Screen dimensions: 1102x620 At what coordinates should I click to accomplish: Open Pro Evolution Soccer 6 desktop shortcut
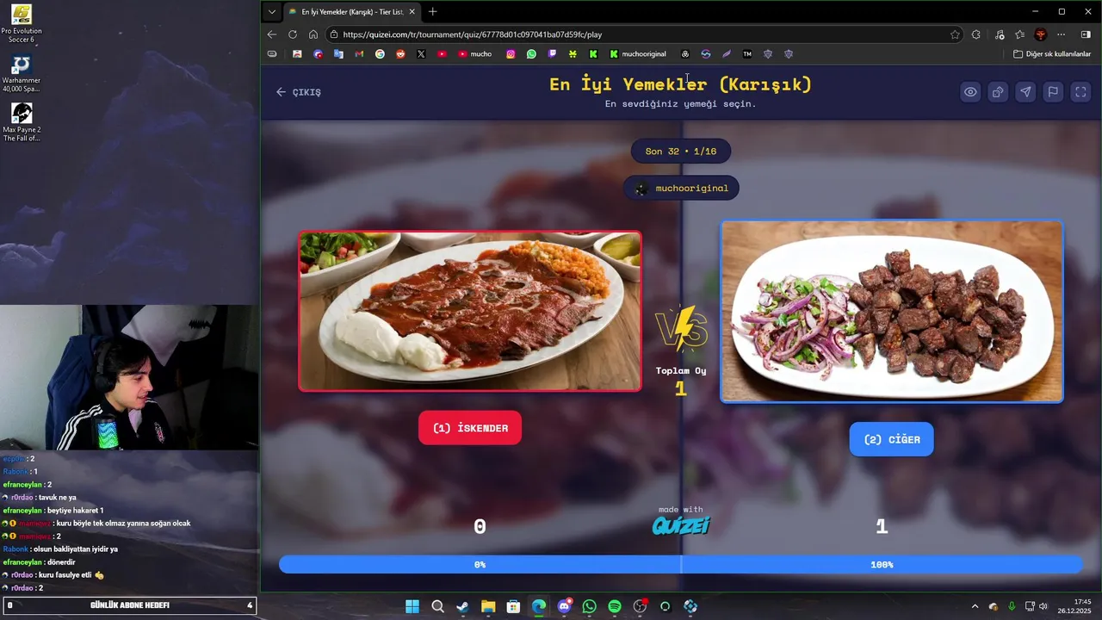pos(22,24)
